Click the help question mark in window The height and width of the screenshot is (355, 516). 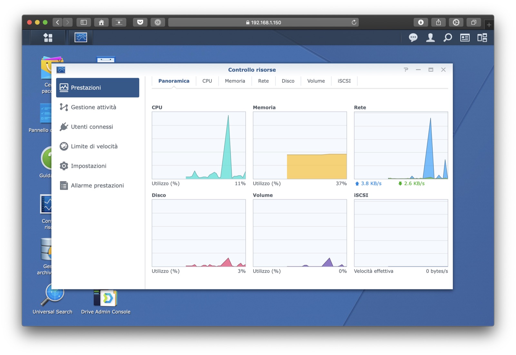(x=406, y=70)
